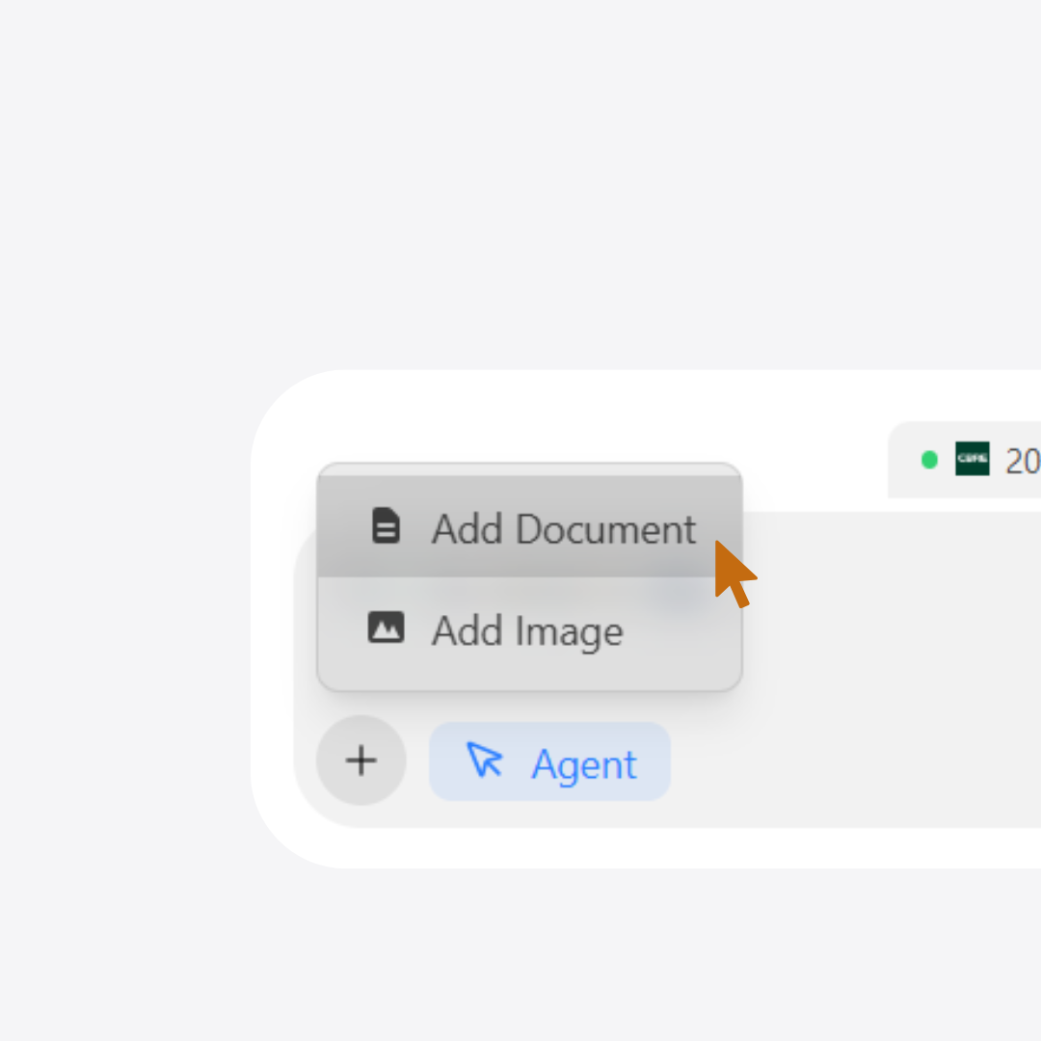Click the Agent cursor arrow icon

[x=484, y=760]
